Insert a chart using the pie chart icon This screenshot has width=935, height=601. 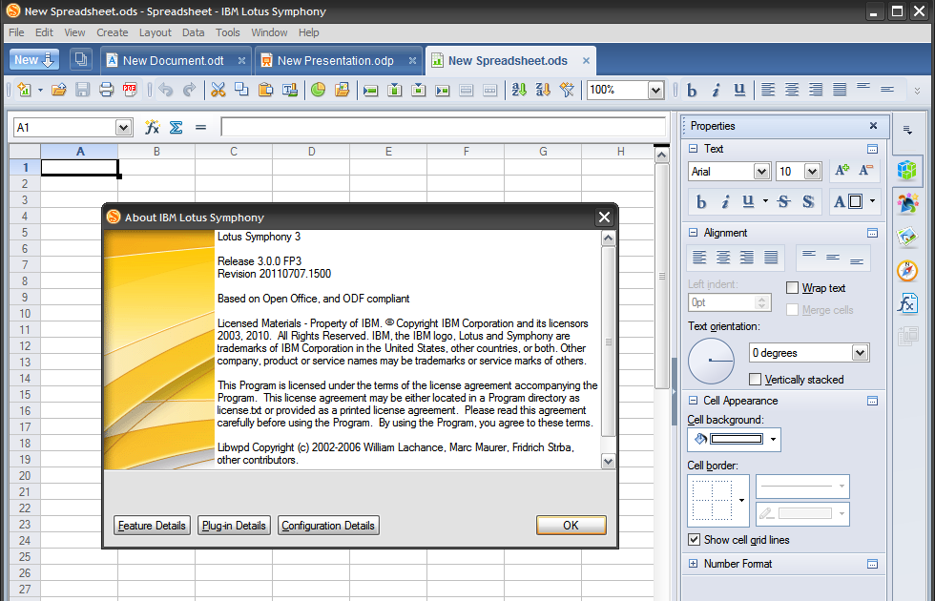coord(317,90)
